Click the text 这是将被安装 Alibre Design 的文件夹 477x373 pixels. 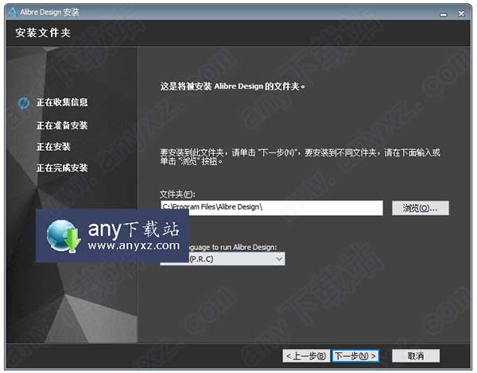click(x=232, y=87)
